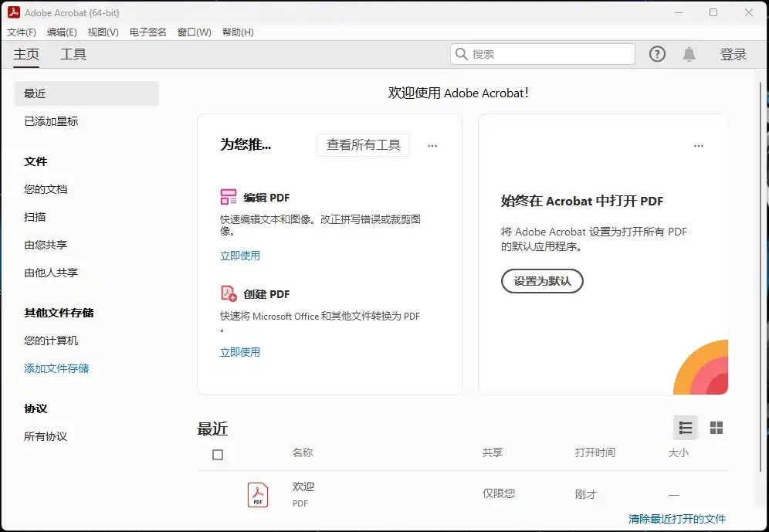The image size is (769, 532).
Task: Toggle the select-all checkbox in 最近 list
Action: pyautogui.click(x=219, y=454)
